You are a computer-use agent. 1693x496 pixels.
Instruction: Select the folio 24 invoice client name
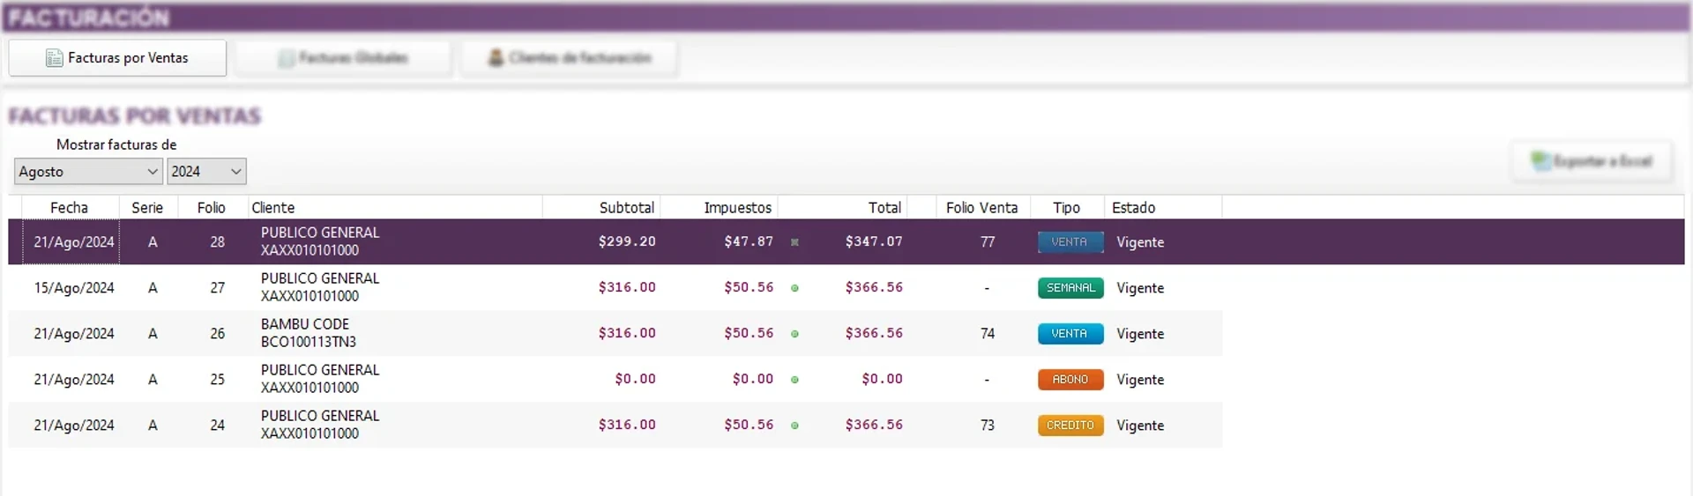tap(319, 416)
